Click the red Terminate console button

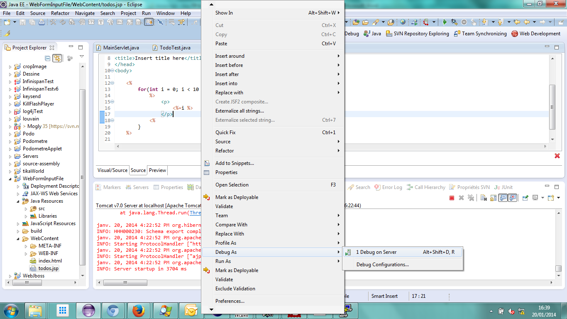[452, 198]
